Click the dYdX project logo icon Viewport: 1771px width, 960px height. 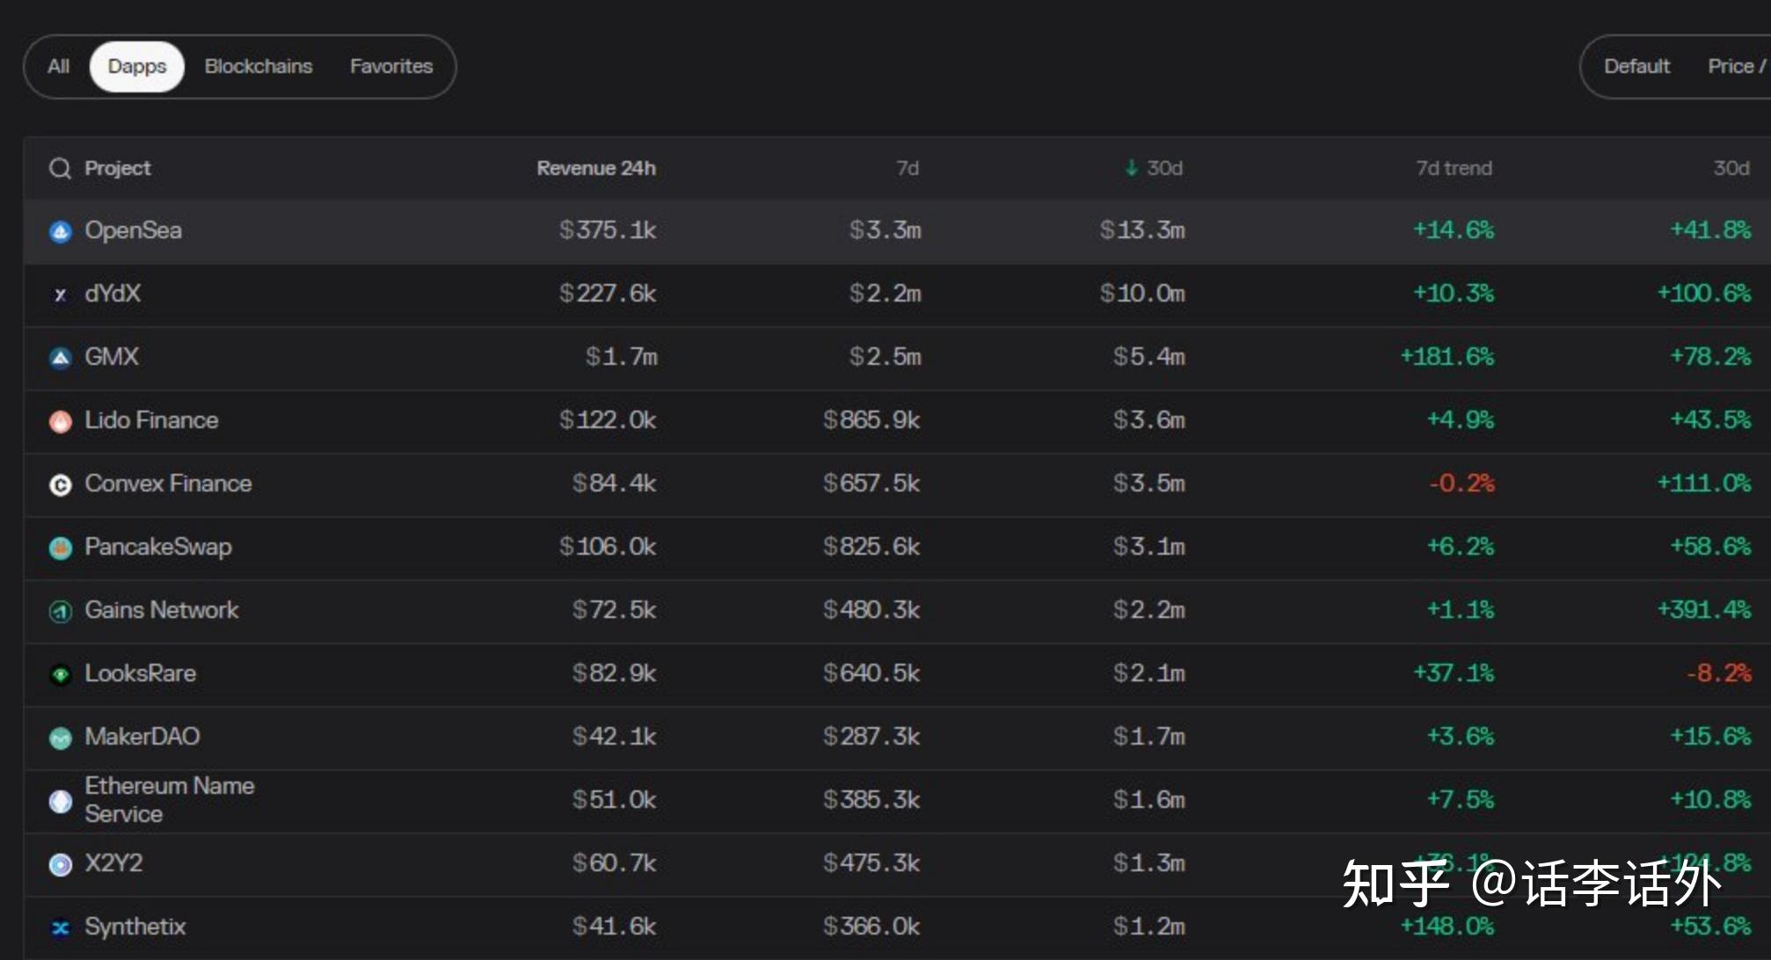tap(60, 295)
